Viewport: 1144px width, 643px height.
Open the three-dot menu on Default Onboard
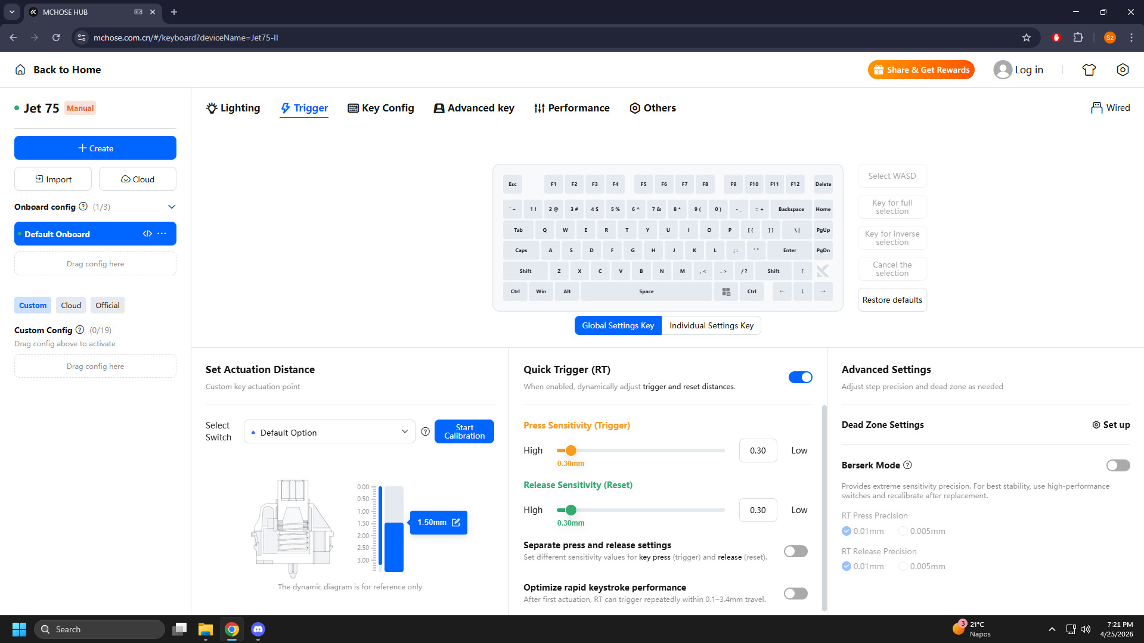tap(162, 234)
